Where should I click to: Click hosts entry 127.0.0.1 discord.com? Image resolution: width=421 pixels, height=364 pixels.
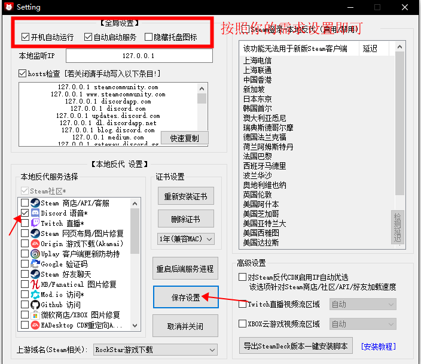pos(108,108)
